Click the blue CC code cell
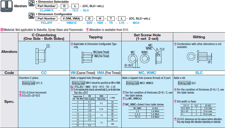Image resolution: width=225 pixels, height=128 pixels. (x=44, y=73)
